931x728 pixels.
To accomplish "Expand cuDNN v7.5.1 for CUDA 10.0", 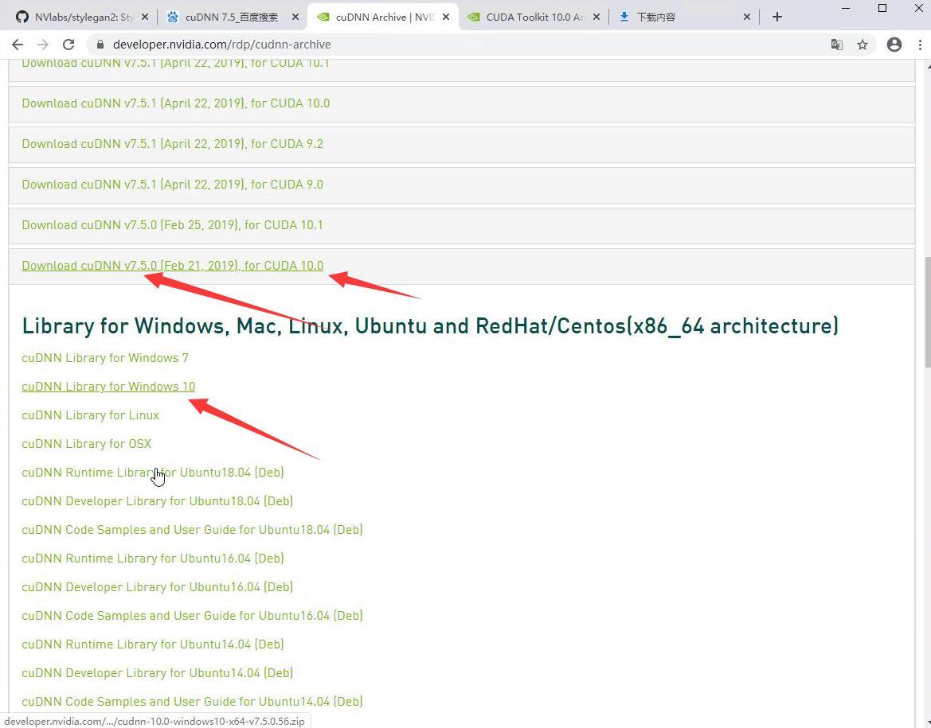I will pos(462,104).
